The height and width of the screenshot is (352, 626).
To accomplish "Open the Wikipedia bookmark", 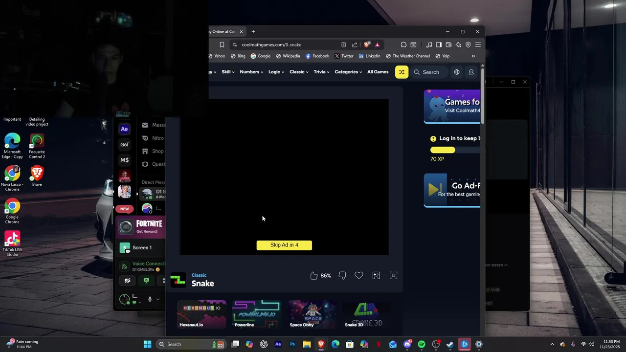I will point(288,56).
